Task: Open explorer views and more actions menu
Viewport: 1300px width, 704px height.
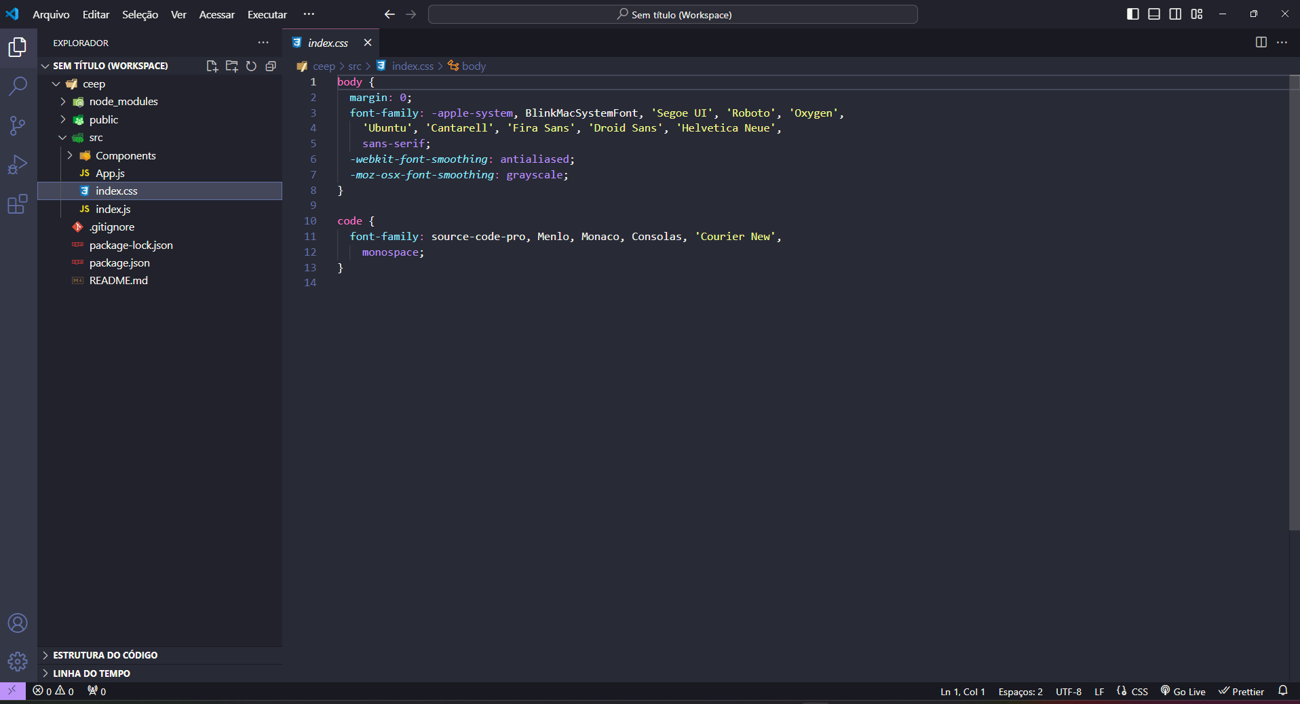Action: pos(263,43)
